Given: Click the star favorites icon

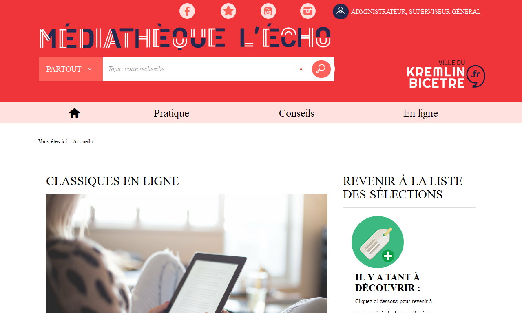Looking at the screenshot, I should coord(228,11).
